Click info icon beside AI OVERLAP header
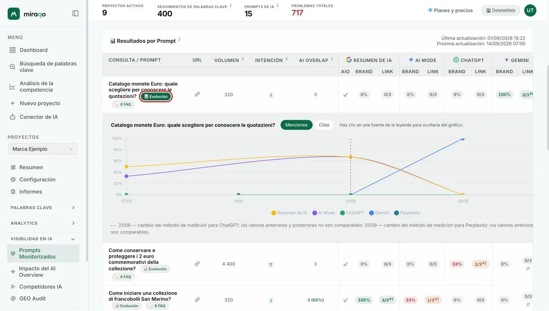The width and height of the screenshot is (549, 311). point(332,59)
